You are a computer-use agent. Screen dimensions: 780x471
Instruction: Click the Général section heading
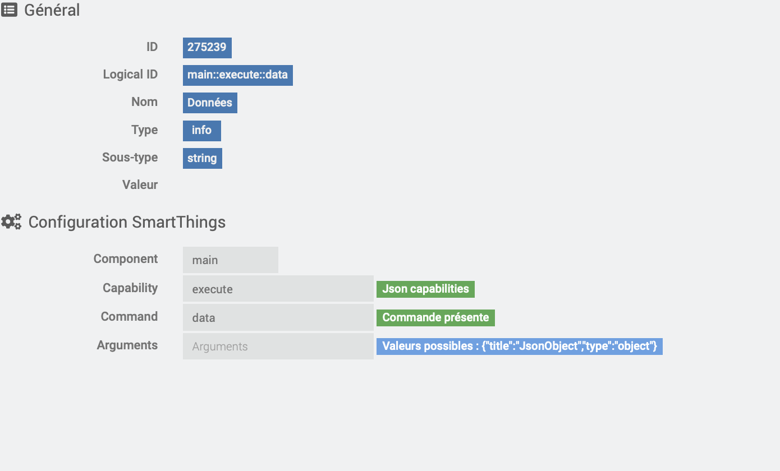(52, 10)
